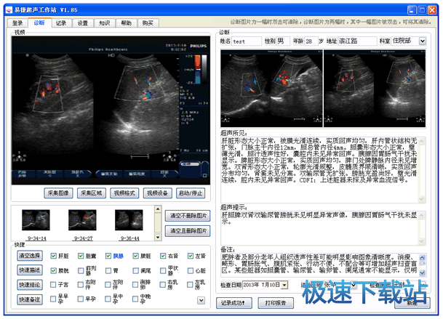Open 视频设备 settings
The image size is (443, 319).
(x=158, y=193)
